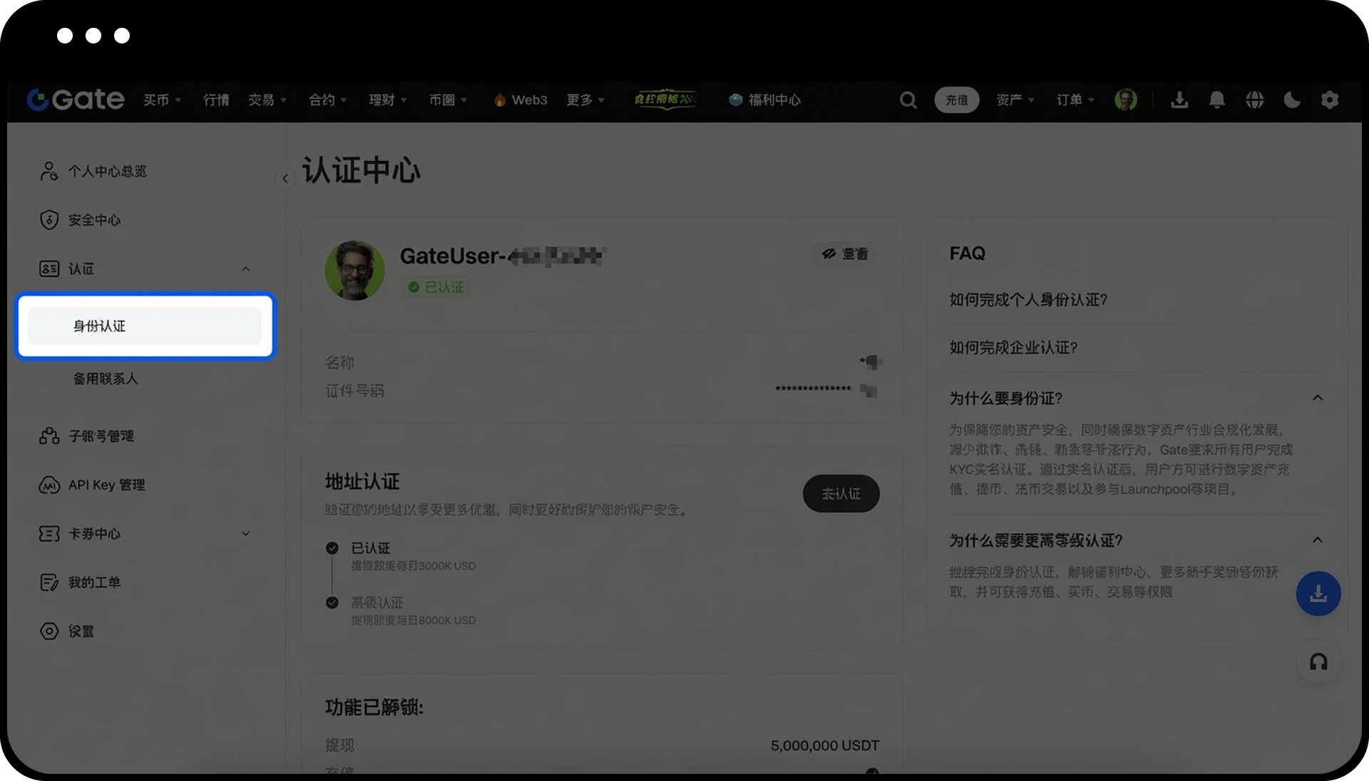Toggle 查看 eye to reveal hidden info
Viewport: 1369px width, 781px height.
coord(845,254)
